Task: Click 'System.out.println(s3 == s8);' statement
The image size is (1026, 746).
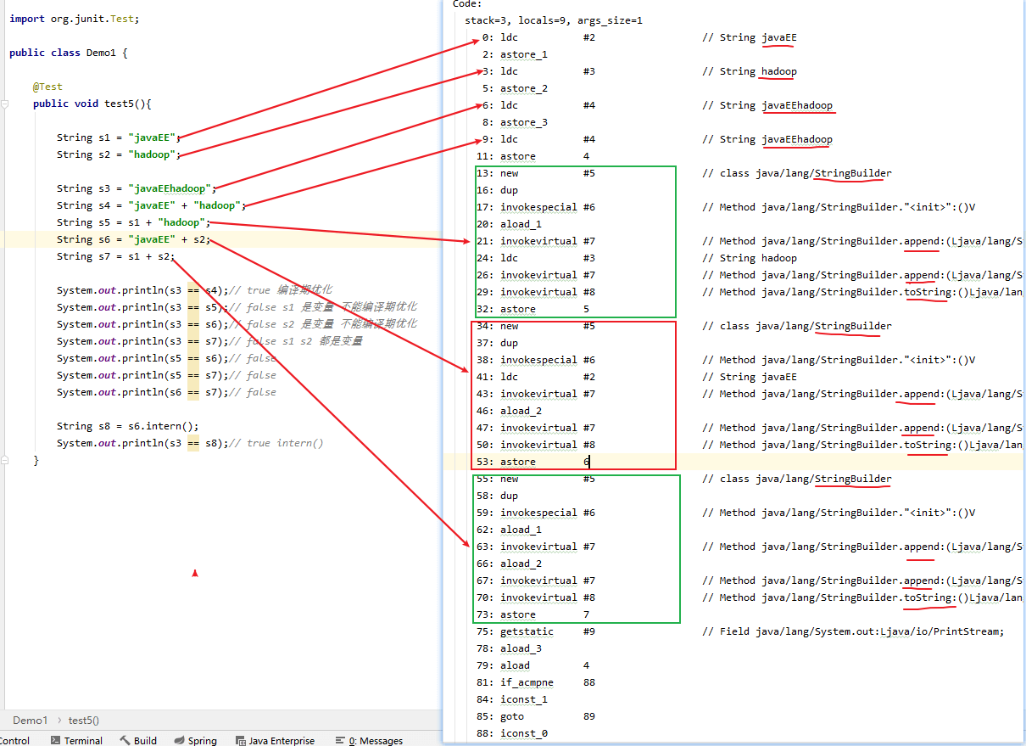Action: click(142, 443)
